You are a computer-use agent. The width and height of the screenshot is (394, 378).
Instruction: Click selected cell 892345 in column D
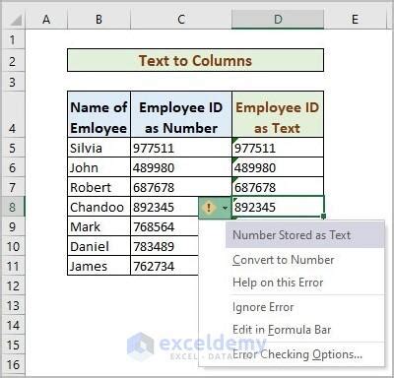coord(278,207)
